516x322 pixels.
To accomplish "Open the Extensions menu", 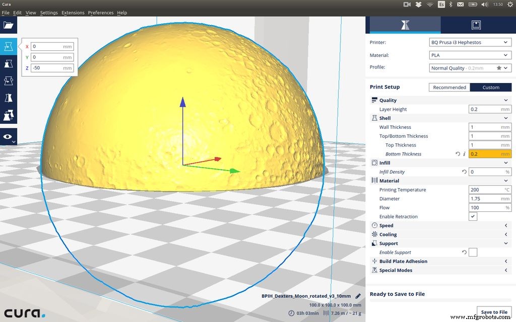I will coord(74,12).
